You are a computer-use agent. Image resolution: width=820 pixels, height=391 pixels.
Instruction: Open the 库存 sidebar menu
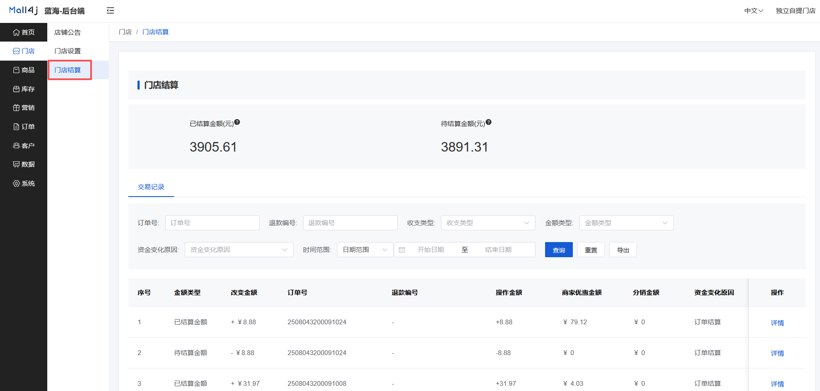point(23,89)
